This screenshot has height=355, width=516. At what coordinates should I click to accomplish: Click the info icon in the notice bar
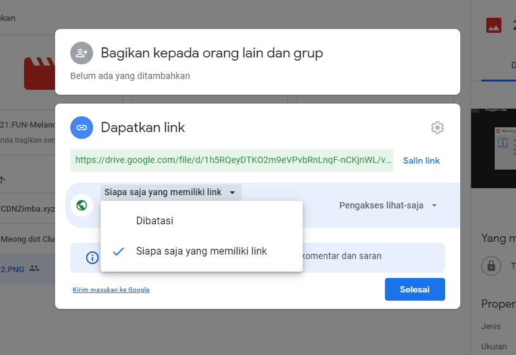(x=92, y=258)
